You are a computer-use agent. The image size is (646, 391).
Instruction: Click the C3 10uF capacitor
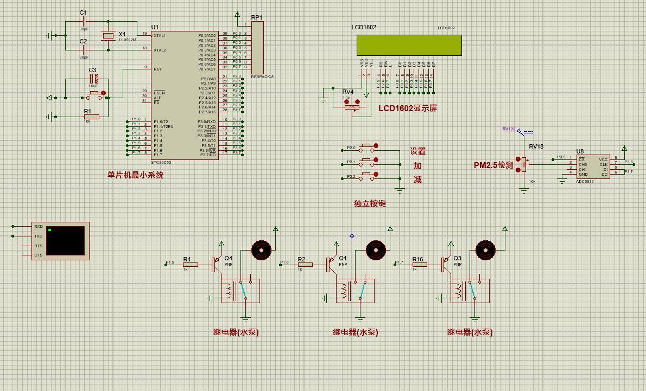pyautogui.click(x=94, y=79)
